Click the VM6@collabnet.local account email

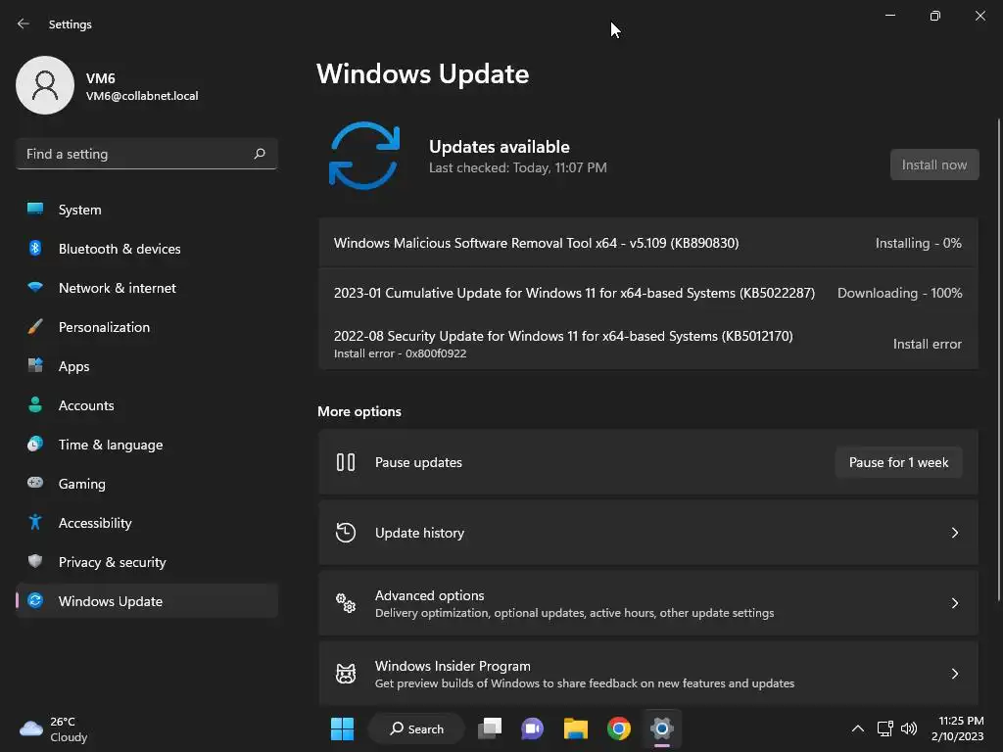pos(142,96)
